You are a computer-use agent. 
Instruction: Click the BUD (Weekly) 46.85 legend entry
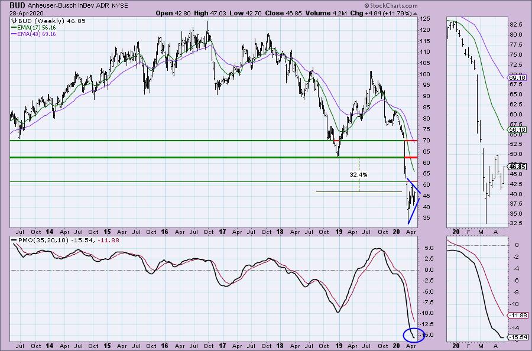click(x=52, y=21)
